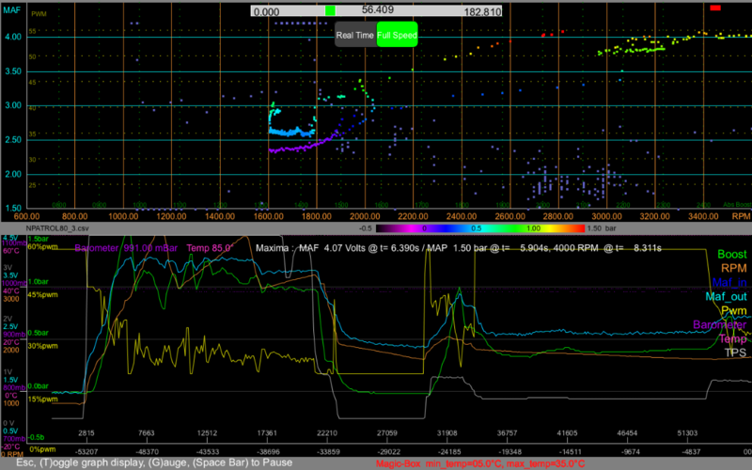Select the Maf_out legend entry
The image size is (752, 470).
[728, 296]
